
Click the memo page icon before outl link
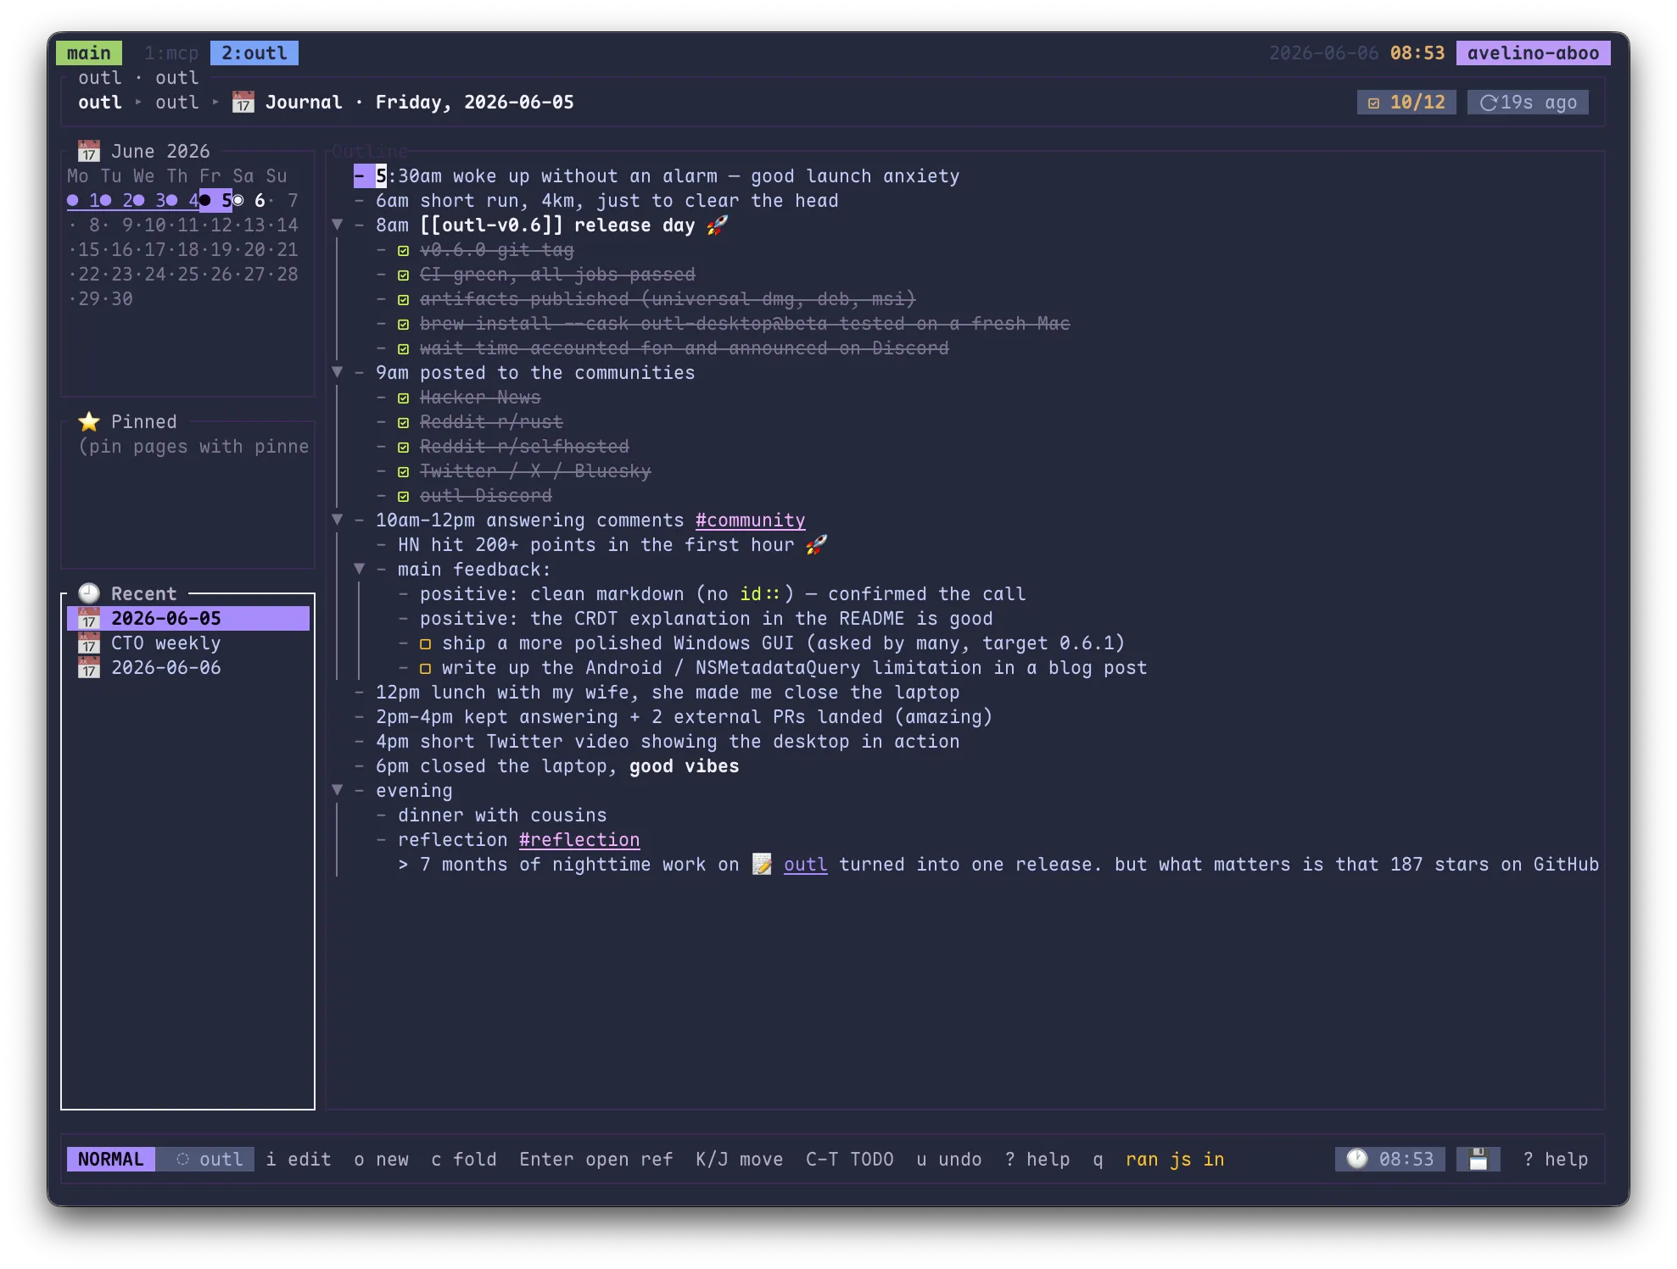762,865
